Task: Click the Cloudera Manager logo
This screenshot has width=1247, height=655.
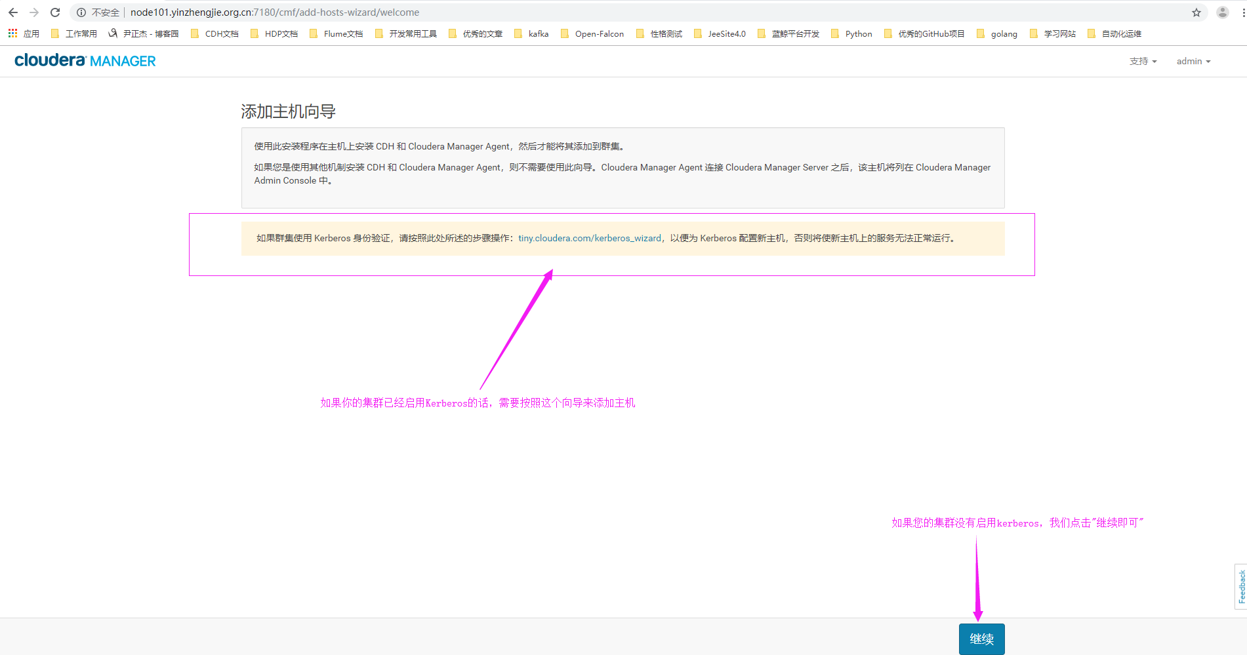Action: (85, 60)
